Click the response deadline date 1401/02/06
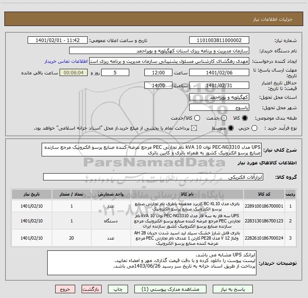Screen dimensions: 308x298 tap(219, 72)
